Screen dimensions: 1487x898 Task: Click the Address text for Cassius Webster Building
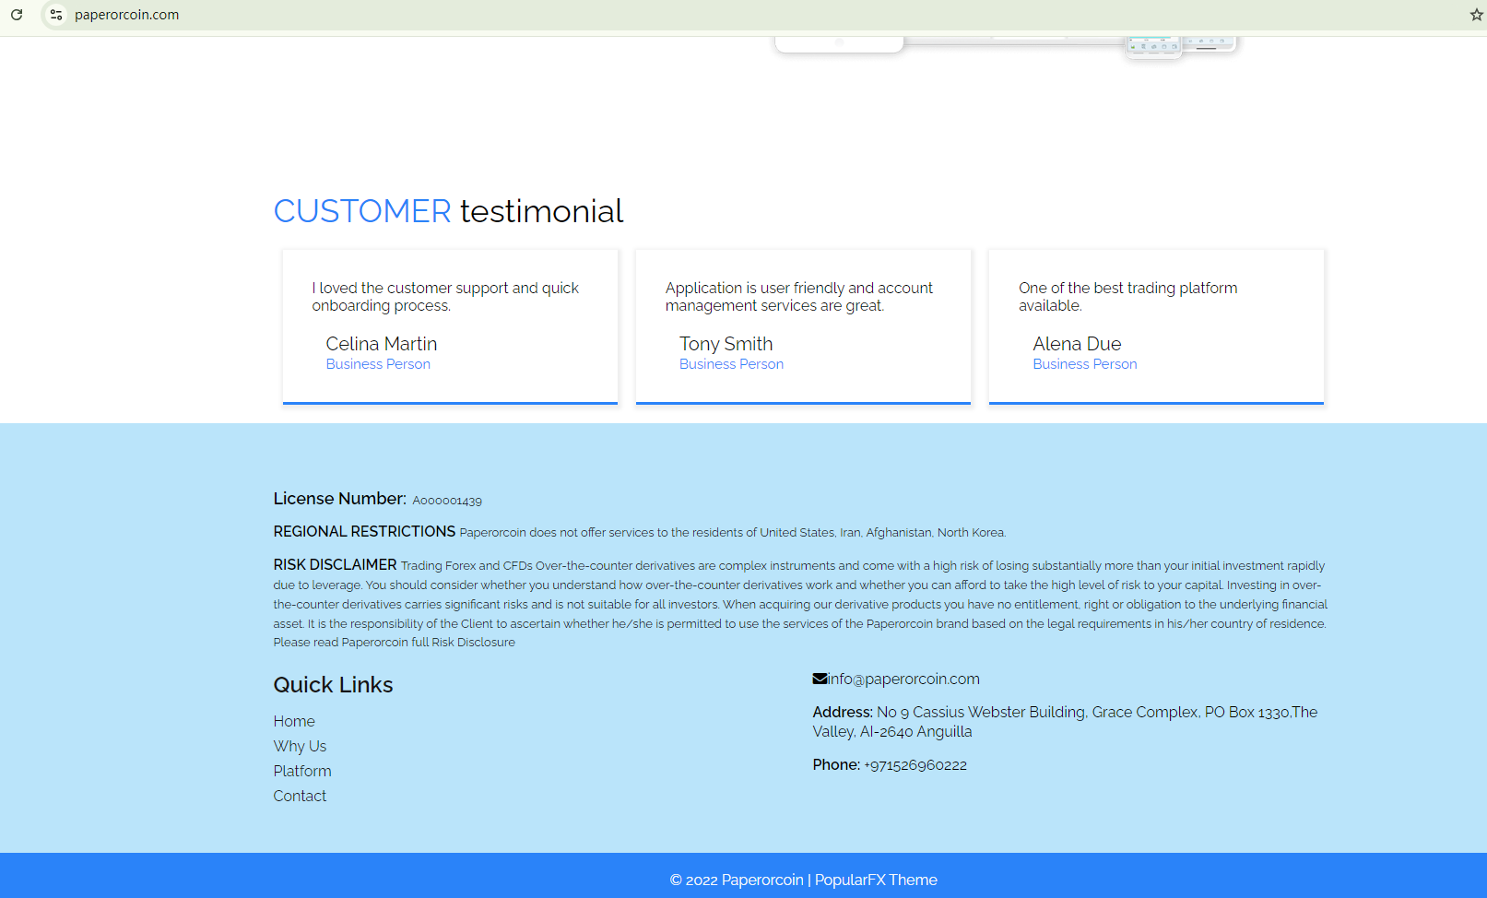[x=1065, y=722]
